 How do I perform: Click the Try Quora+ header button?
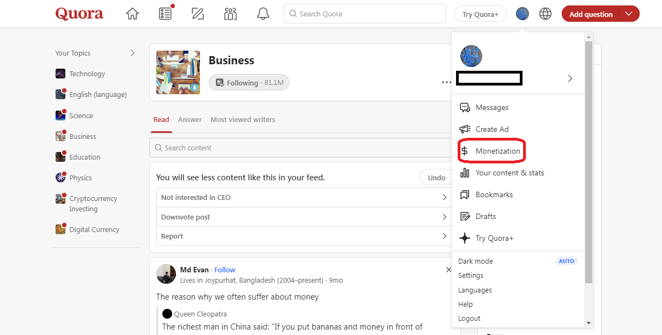tap(480, 14)
